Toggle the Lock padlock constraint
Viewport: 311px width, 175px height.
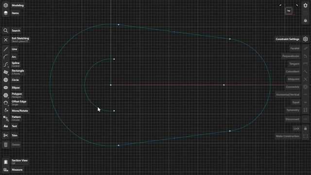pyautogui.click(x=306, y=128)
